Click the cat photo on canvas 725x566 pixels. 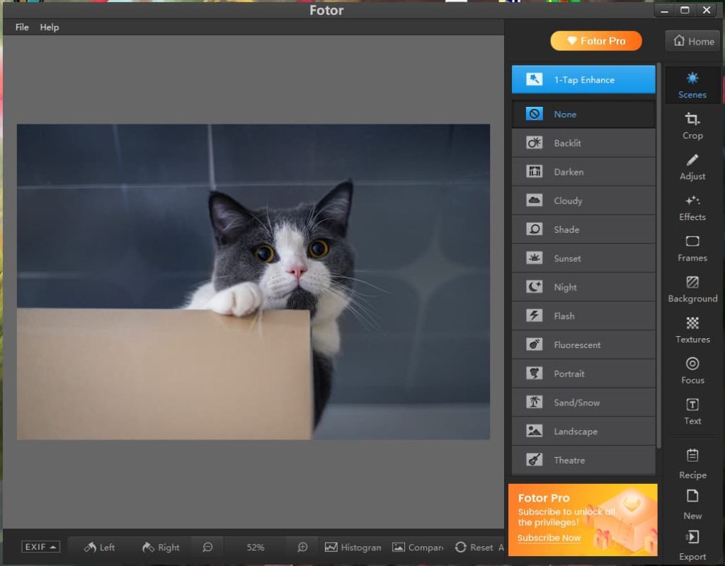[253, 282]
